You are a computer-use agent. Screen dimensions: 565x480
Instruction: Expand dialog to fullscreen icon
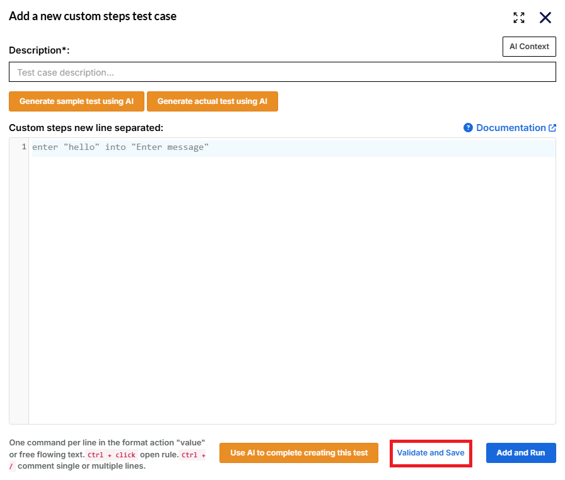(519, 17)
